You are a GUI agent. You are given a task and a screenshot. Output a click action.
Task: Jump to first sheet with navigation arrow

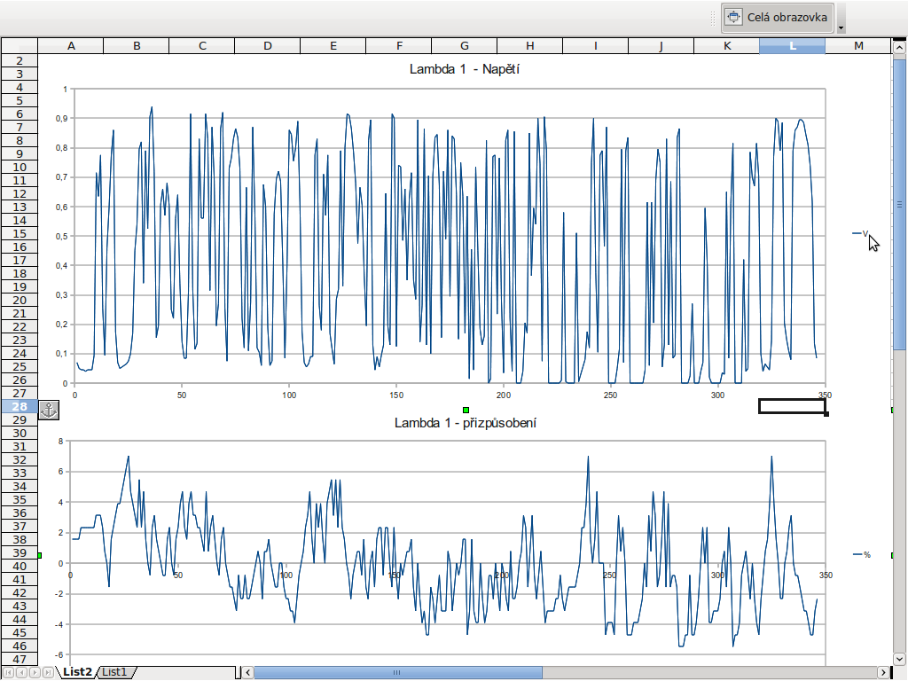coord(9,672)
